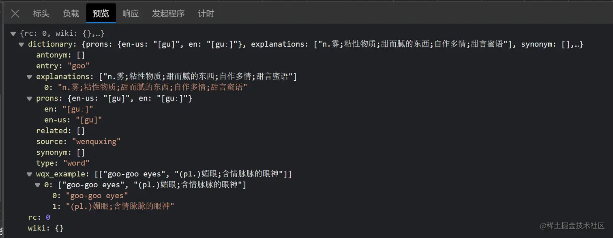
Task: Collapse the explanations array
Action: [29, 77]
